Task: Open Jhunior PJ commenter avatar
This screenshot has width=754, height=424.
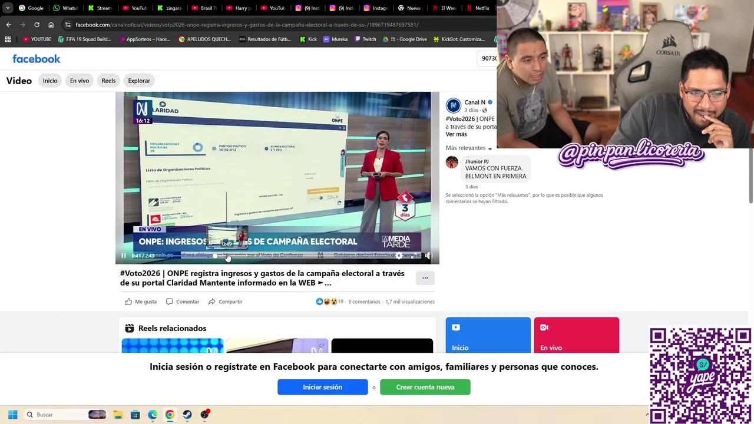Action: (452, 163)
